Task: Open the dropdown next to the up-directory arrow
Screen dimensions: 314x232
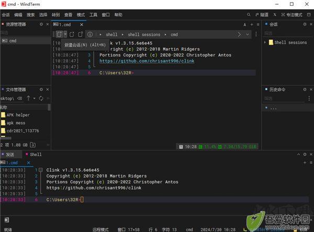Action: [34, 98]
